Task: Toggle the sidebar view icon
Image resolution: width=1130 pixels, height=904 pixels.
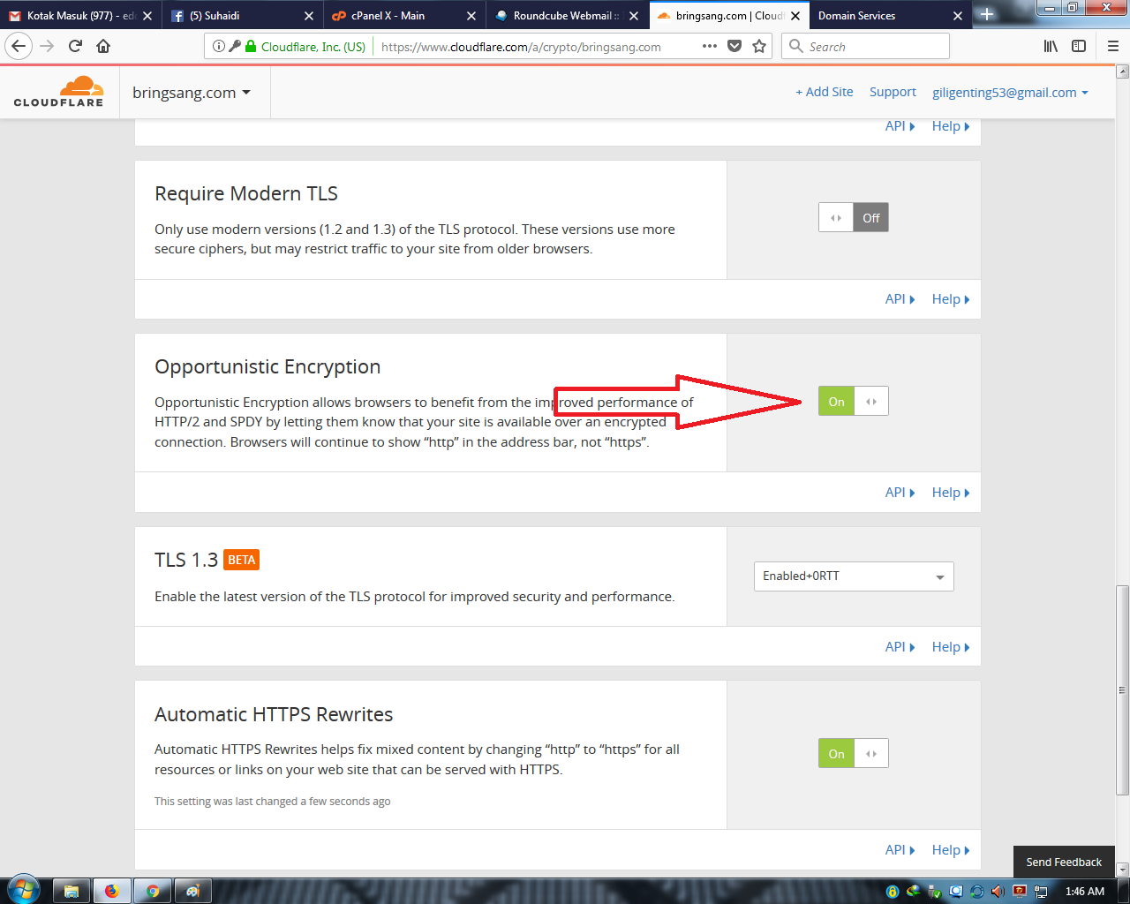Action: [x=1079, y=46]
